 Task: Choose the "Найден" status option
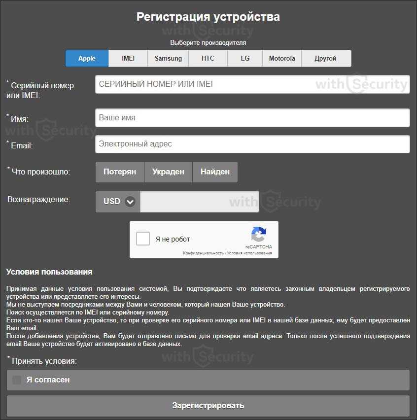(215, 172)
